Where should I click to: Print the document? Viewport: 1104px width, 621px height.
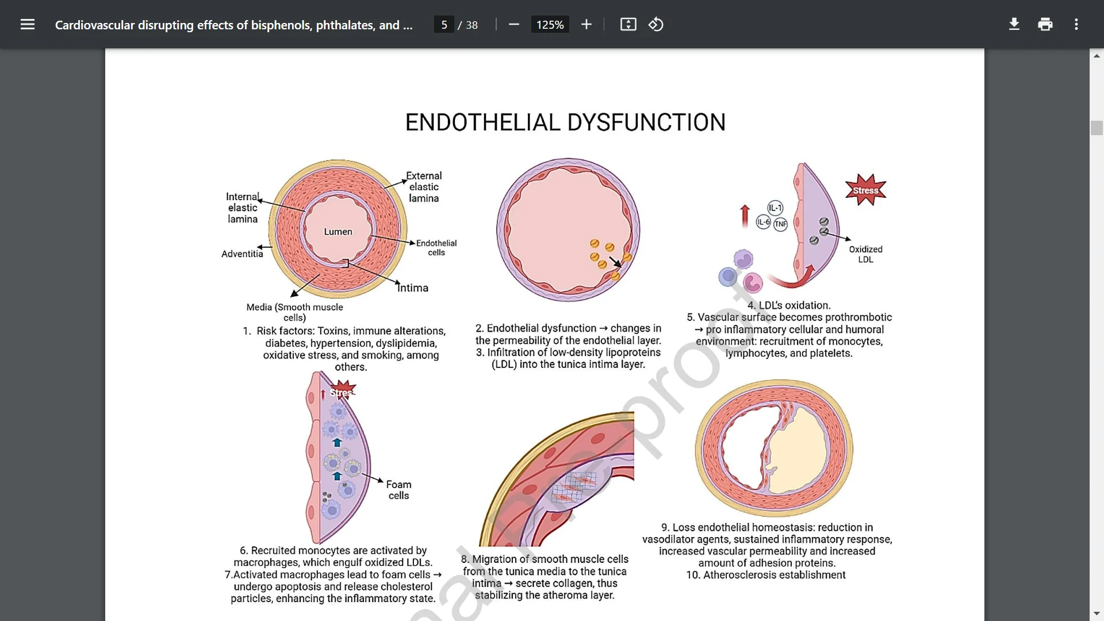[1045, 24]
